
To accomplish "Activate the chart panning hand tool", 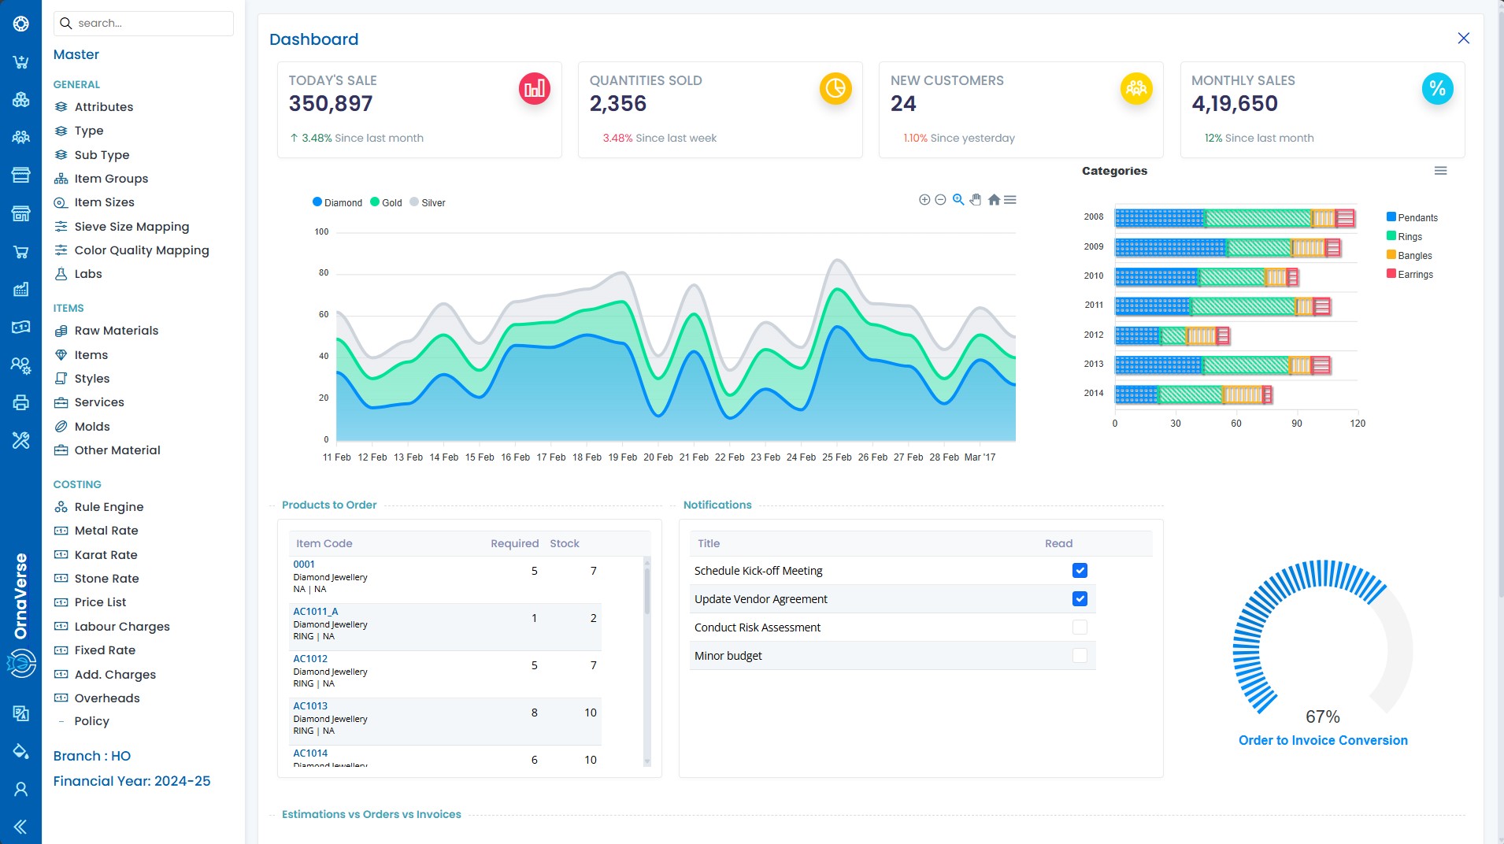I will tap(976, 200).
